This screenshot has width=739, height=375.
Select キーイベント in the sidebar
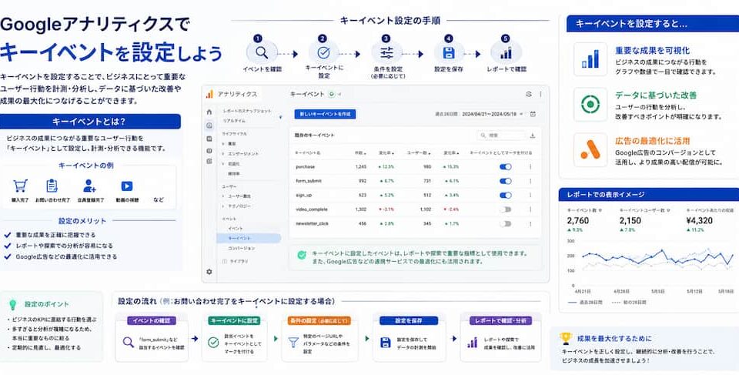tap(249, 238)
